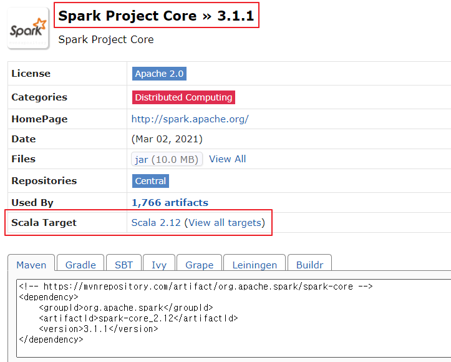This screenshot has height=362, width=451.
Task: Download the jar (10.0 MB) file
Action: click(167, 159)
